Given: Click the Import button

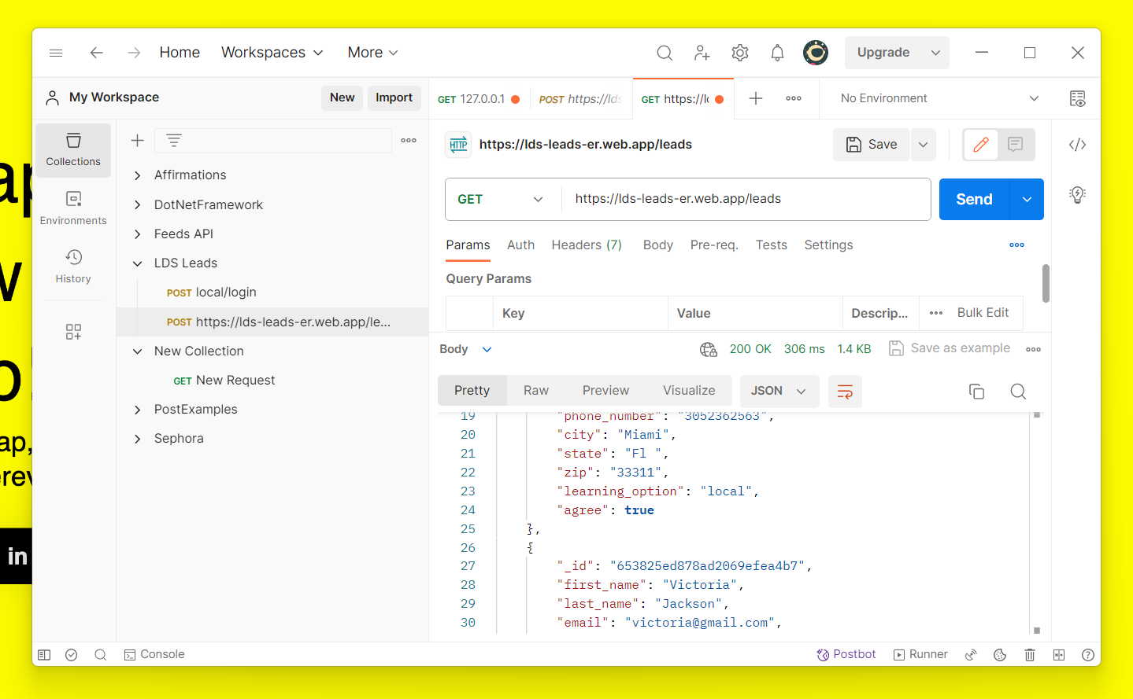Looking at the screenshot, I should [394, 97].
